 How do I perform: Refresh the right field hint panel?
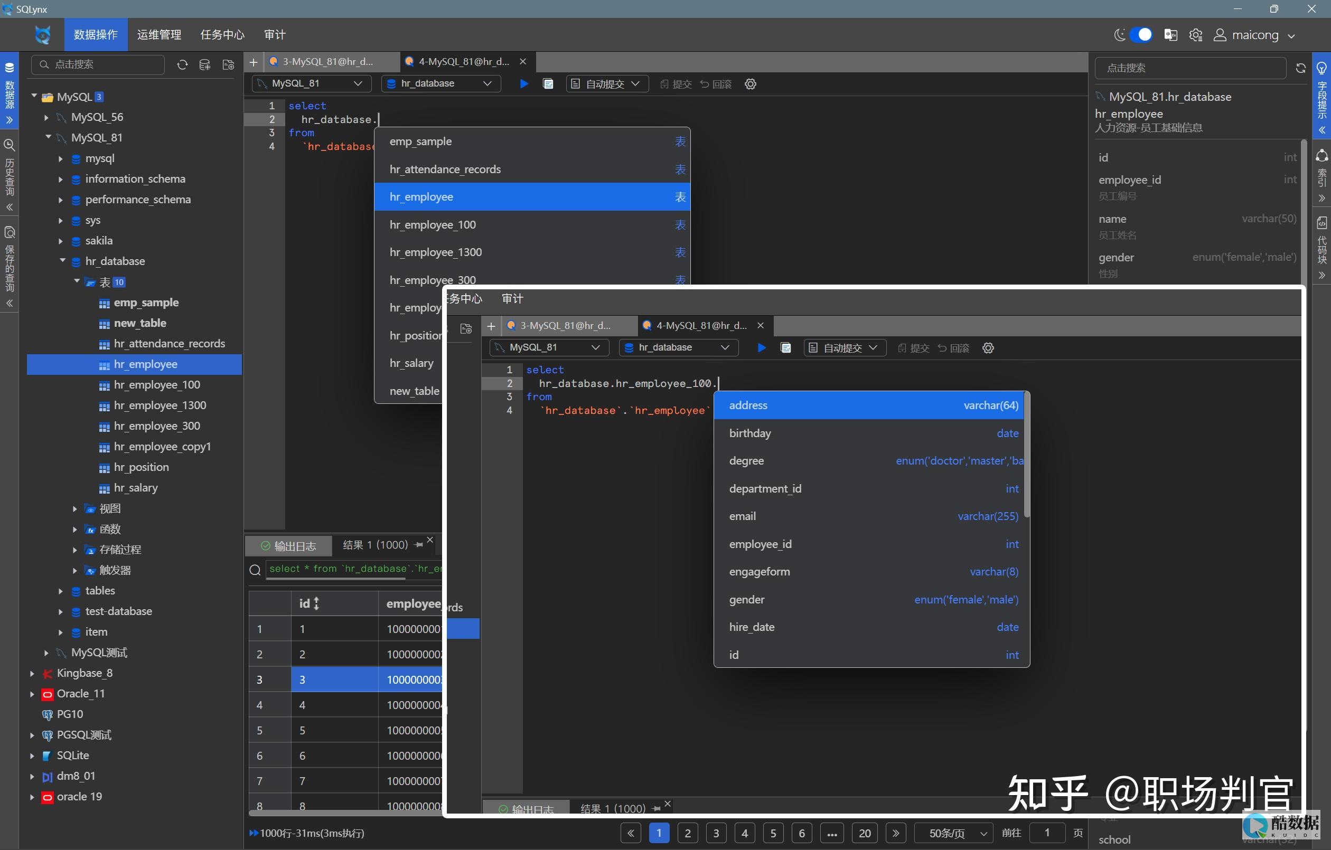(1300, 68)
